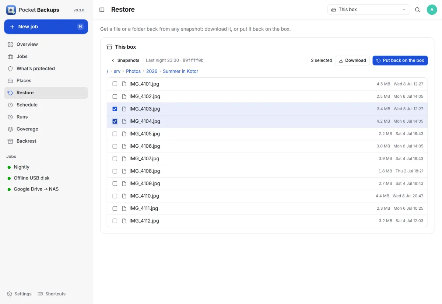Toggle the sidebar panel icon
Image resolution: width=442 pixels, height=304 pixels.
[x=102, y=10]
